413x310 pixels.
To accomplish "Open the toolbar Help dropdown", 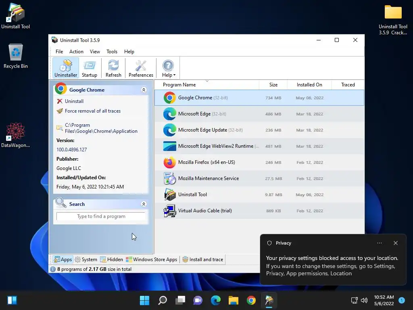I will (168, 68).
